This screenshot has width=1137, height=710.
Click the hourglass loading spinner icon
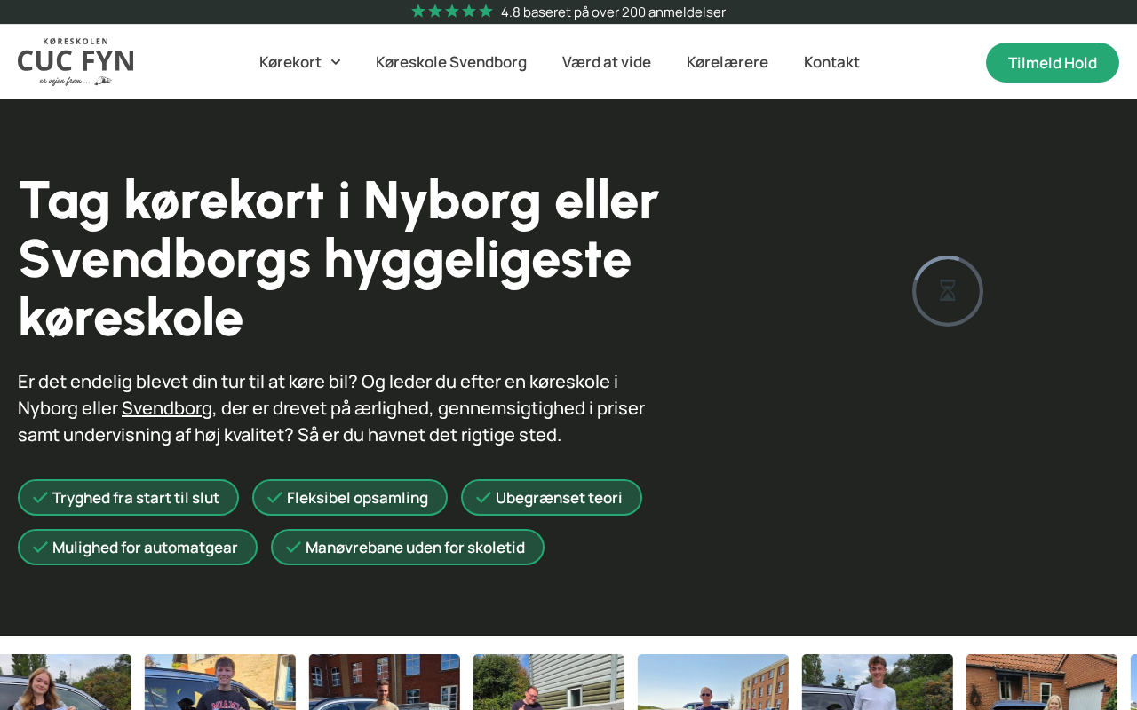[948, 291]
